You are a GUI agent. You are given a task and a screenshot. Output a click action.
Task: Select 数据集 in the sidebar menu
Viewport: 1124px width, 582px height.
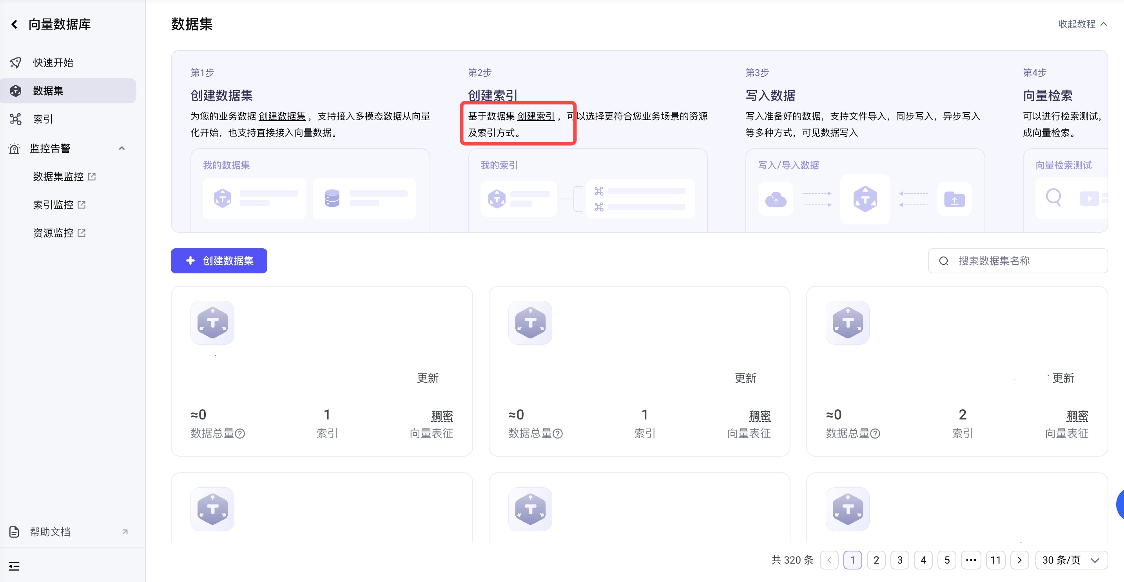tap(48, 91)
